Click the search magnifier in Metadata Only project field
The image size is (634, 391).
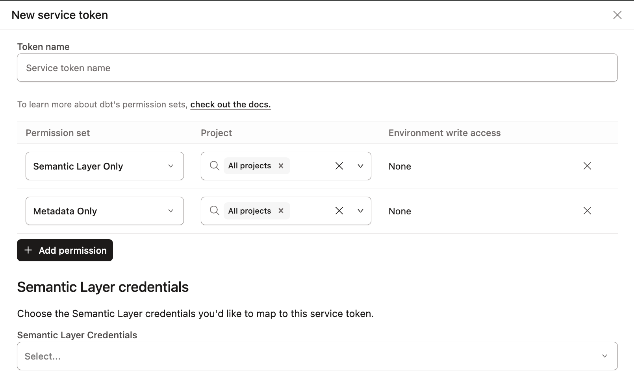pyautogui.click(x=214, y=210)
